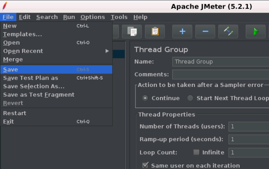This screenshot has width=269, height=169.
Task: Toggle the Infinite loop checkbox
Action: tap(197, 152)
